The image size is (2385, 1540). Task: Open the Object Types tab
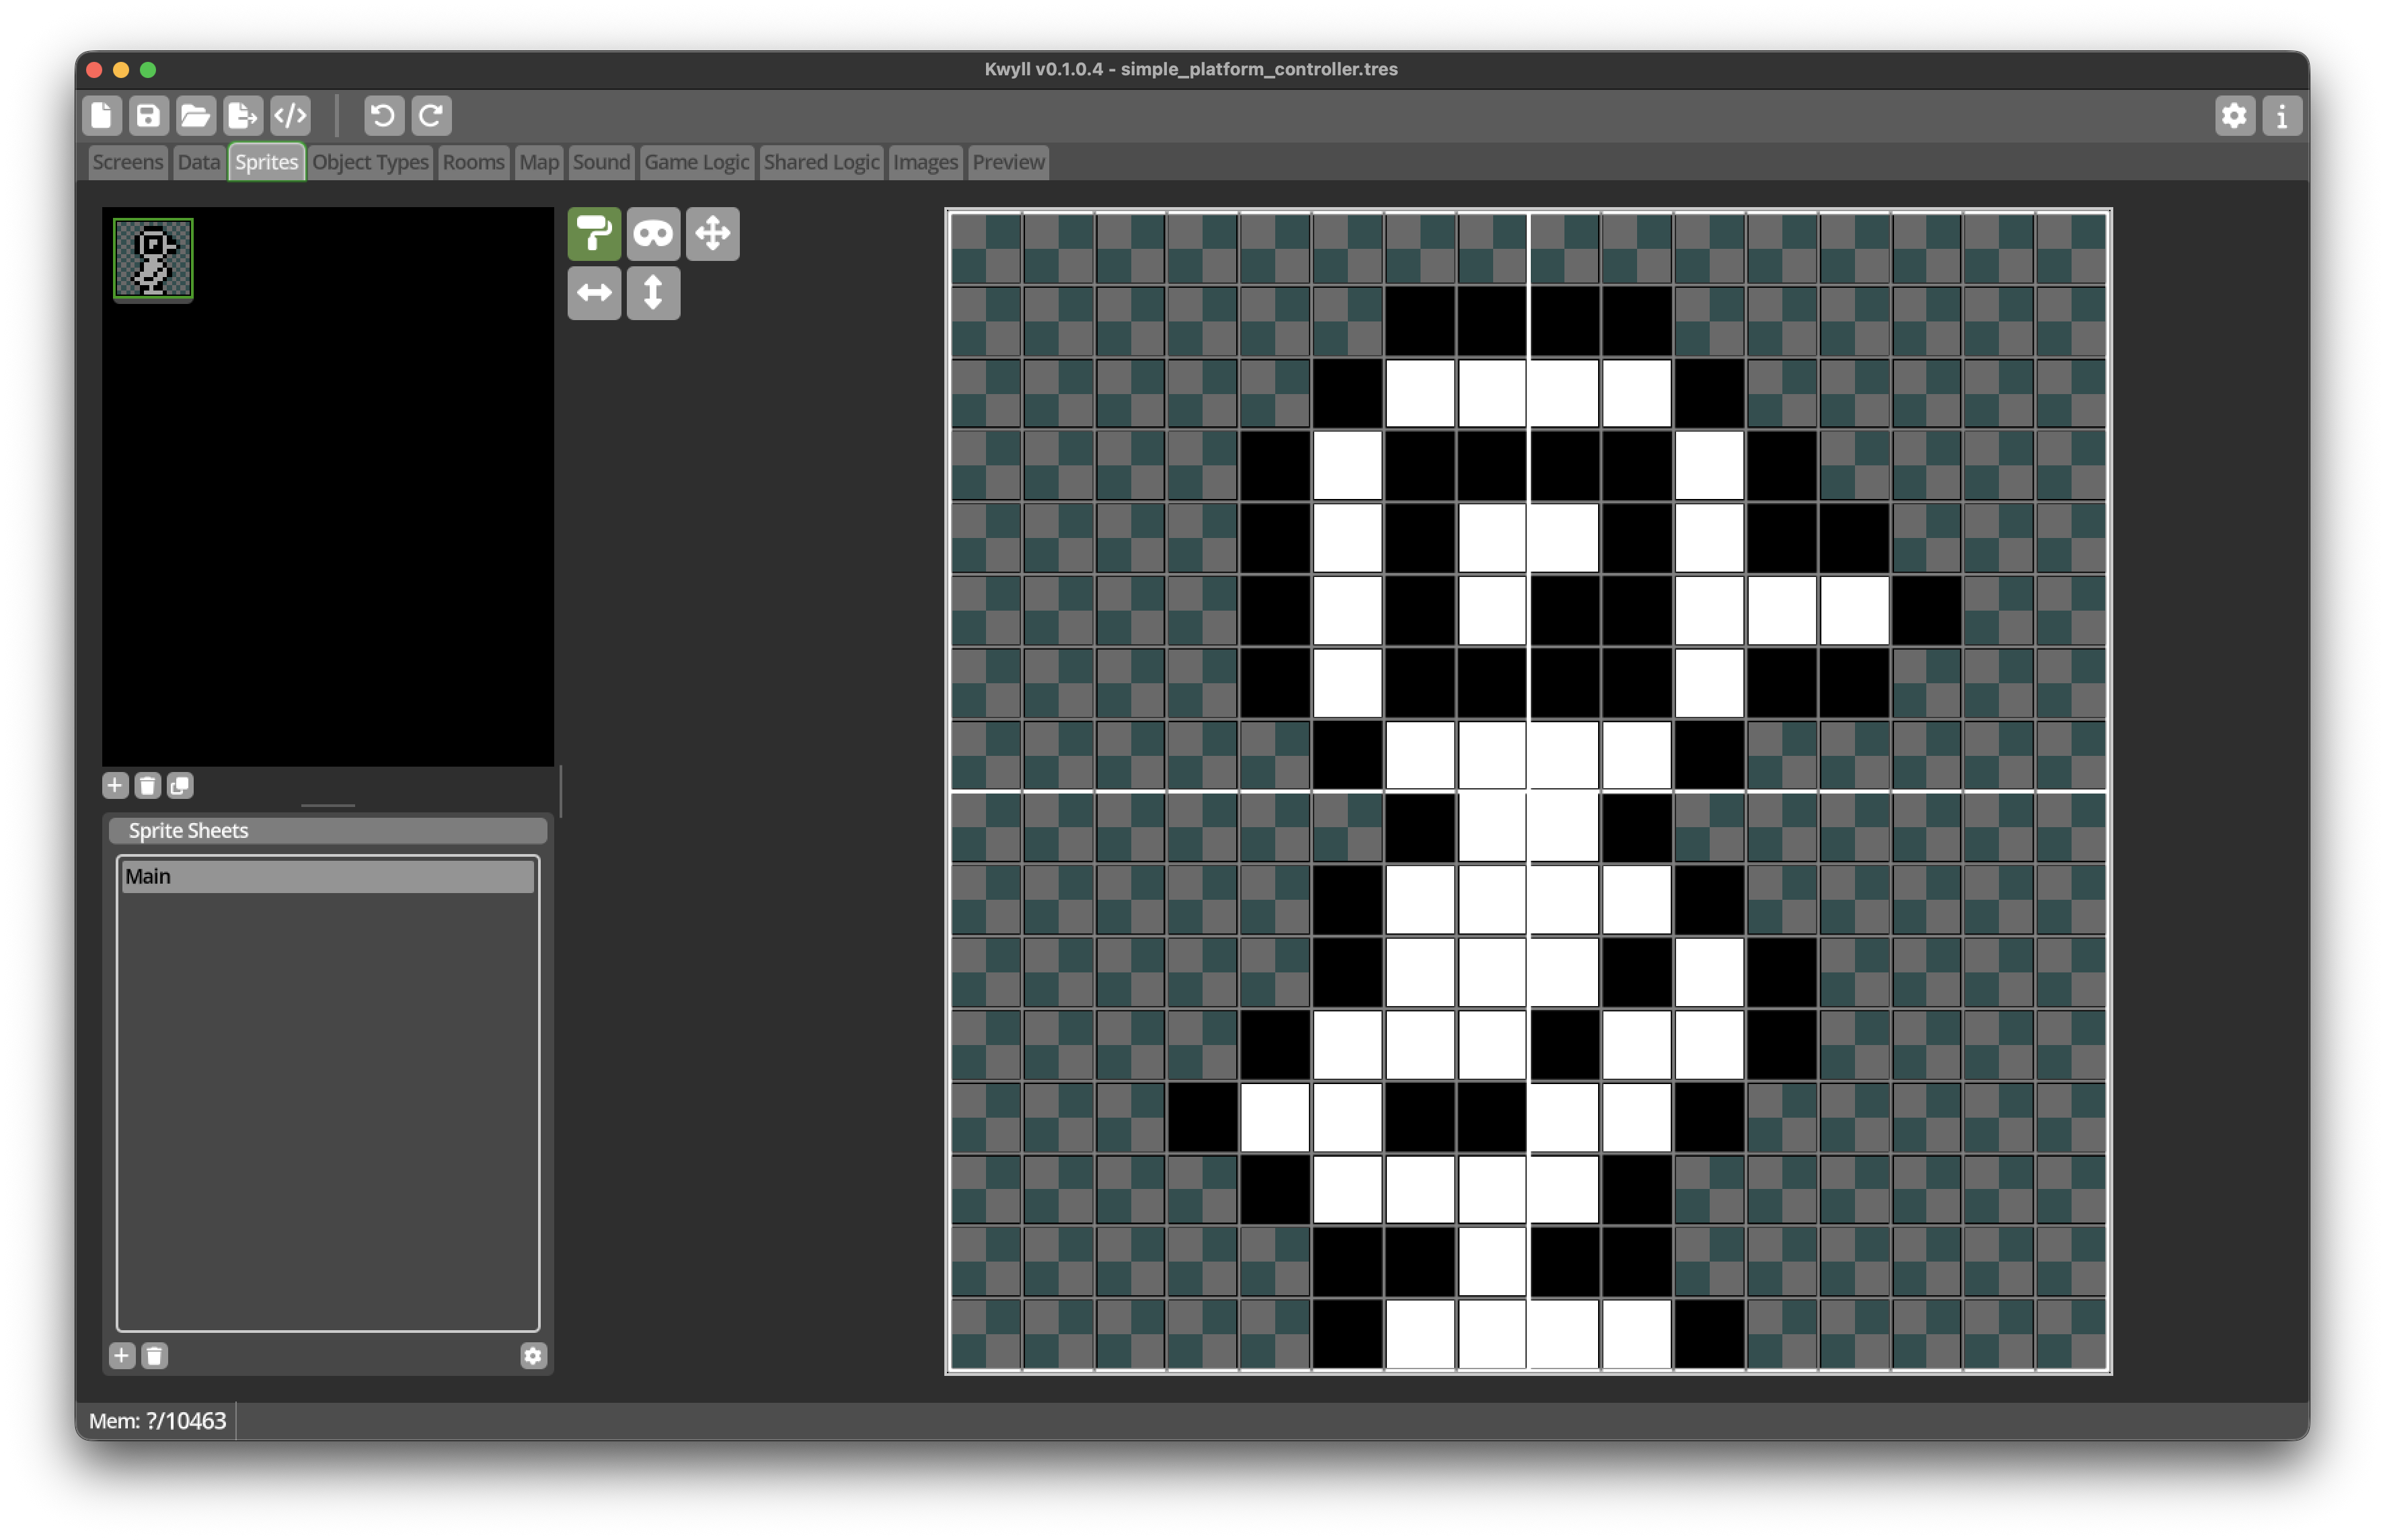(x=370, y=162)
